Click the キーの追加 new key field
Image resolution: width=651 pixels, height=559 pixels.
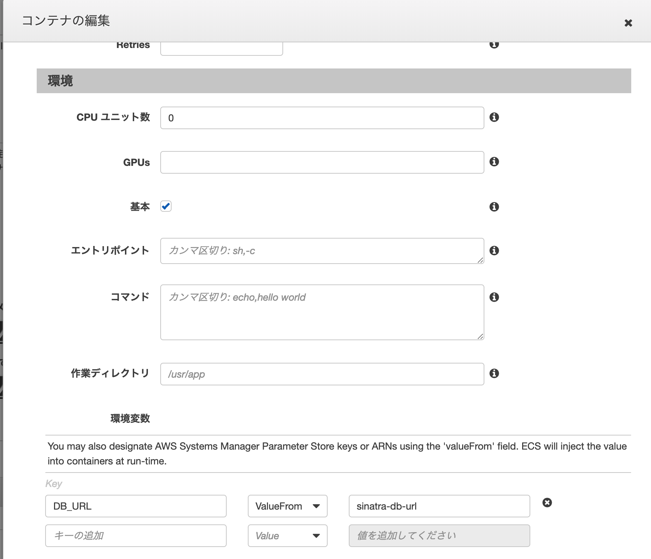point(136,536)
